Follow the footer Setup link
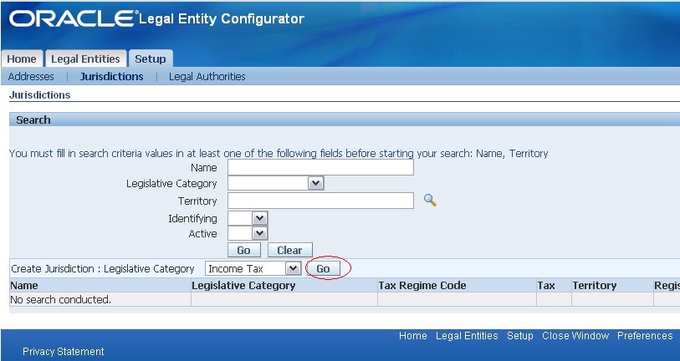Viewport: 680px width, 361px height. click(519, 336)
